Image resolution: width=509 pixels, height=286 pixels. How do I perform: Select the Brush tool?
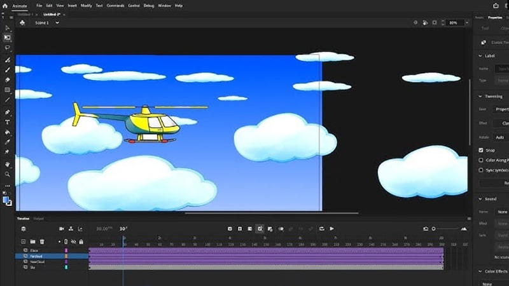(x=7, y=70)
